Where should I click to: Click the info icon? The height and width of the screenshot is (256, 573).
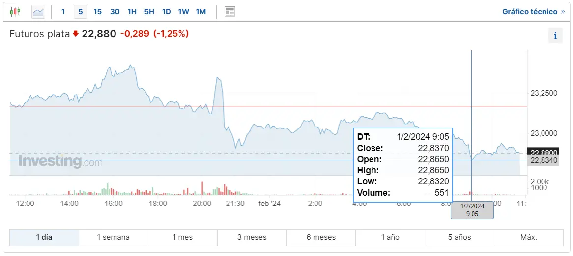coord(555,35)
